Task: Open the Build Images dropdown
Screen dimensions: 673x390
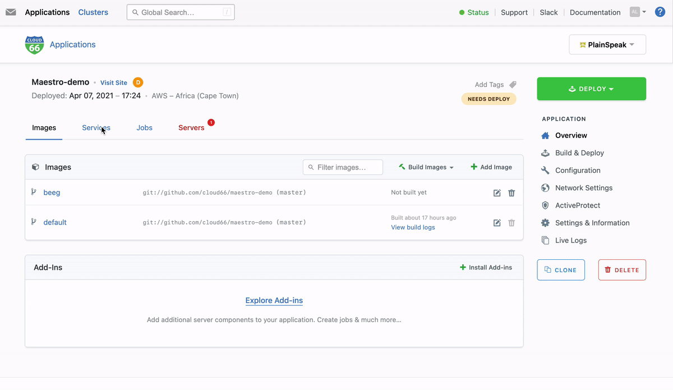Action: 426,167
